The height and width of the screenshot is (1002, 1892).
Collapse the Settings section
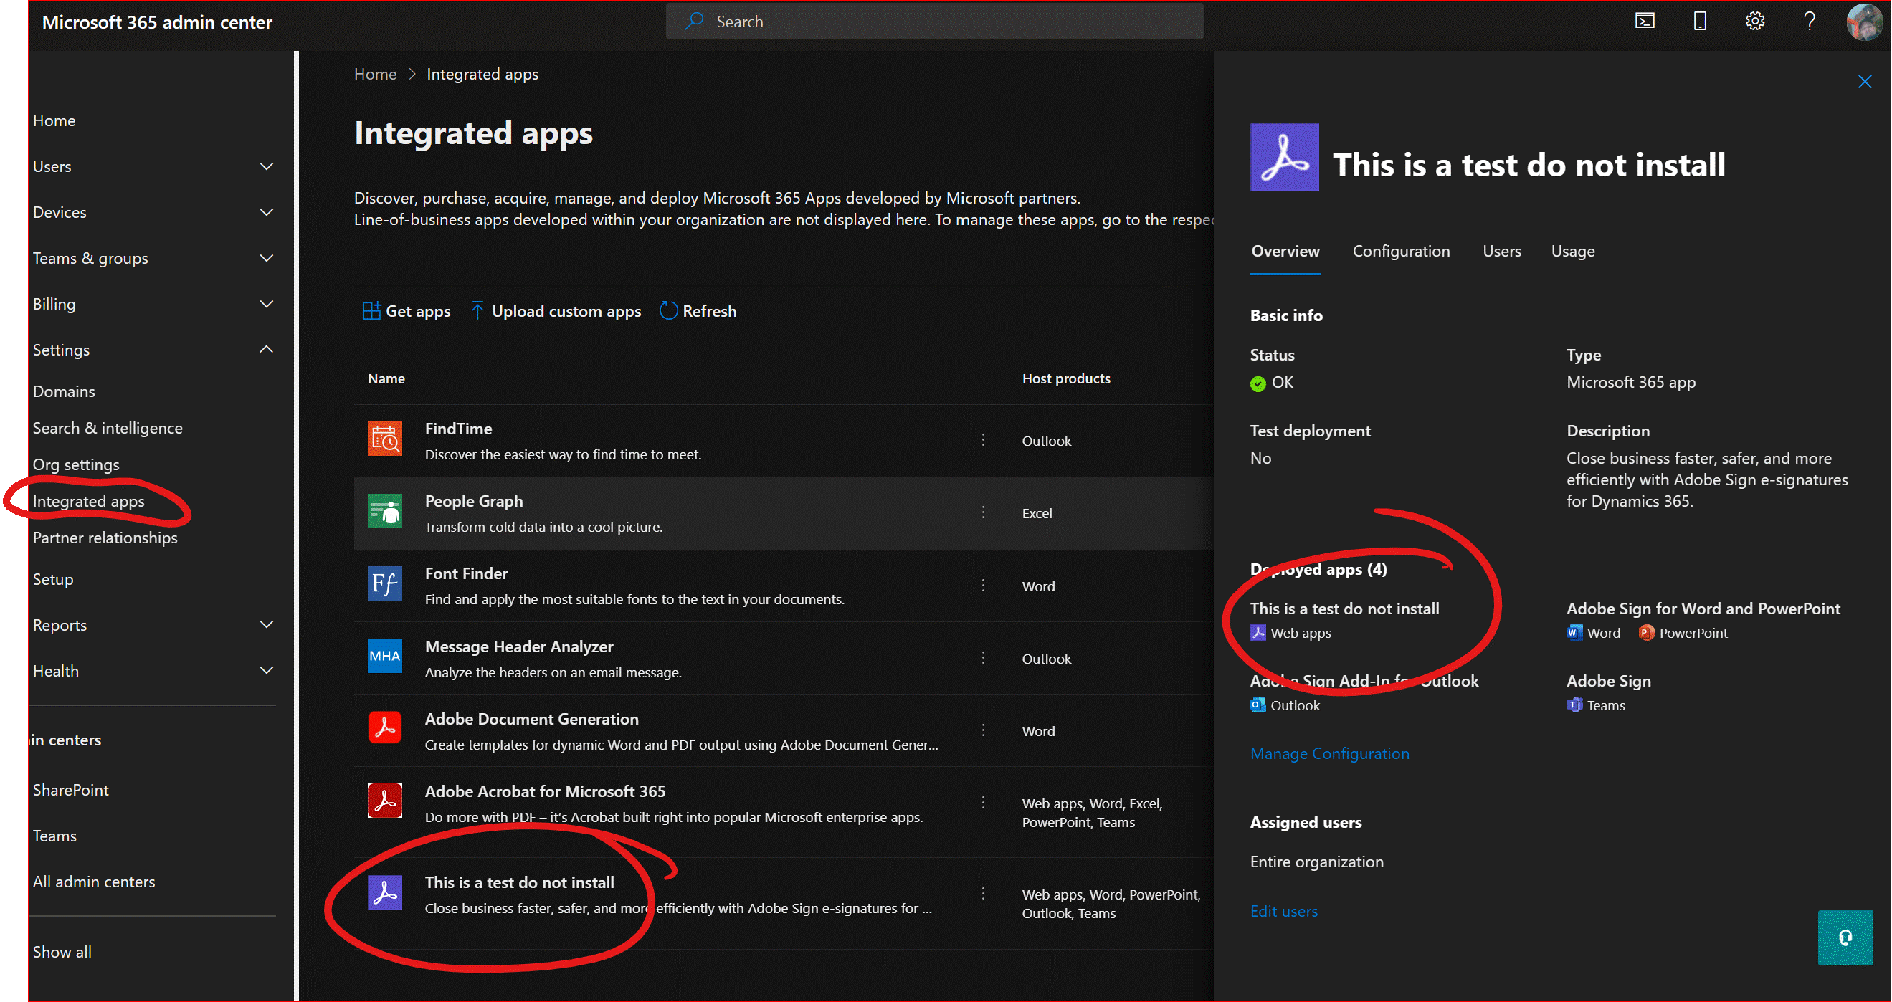point(266,350)
